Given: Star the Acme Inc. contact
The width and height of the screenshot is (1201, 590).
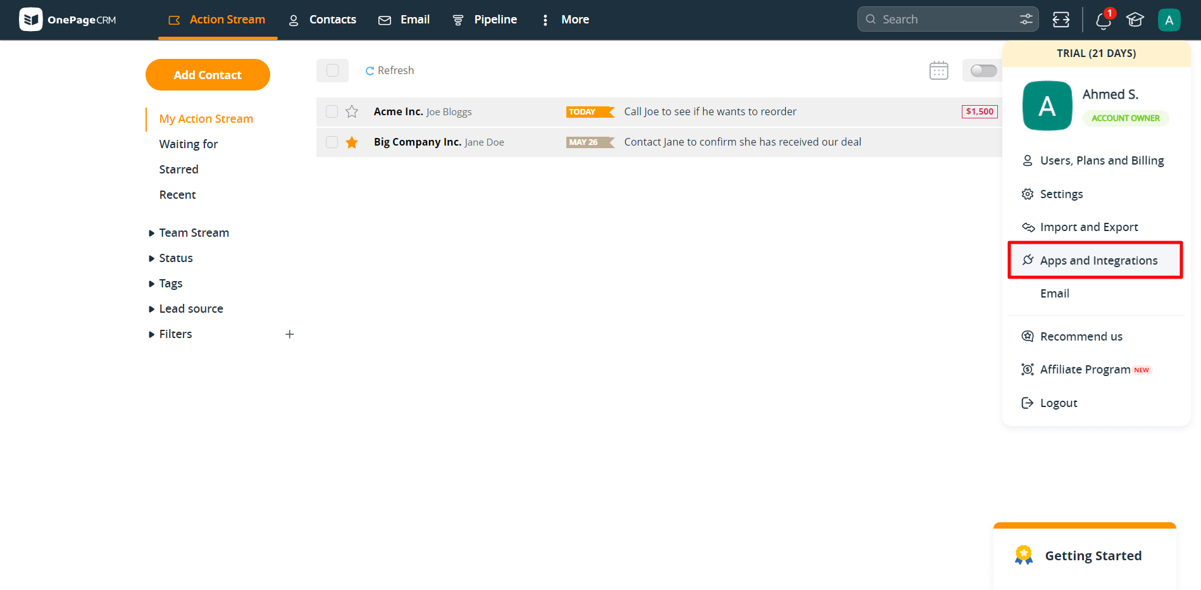Looking at the screenshot, I should [352, 112].
